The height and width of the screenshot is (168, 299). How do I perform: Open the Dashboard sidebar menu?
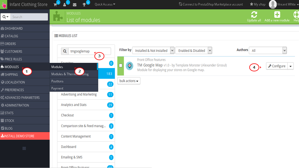(x=25, y=28)
